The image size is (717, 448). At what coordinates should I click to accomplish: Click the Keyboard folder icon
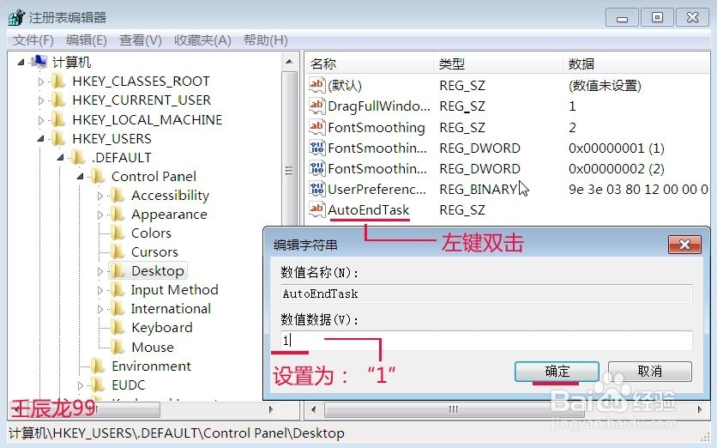(x=117, y=328)
